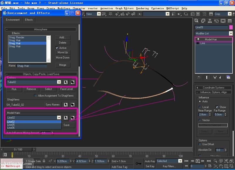Toggle Show End Result icon
This screenshot has height=170, width=235.
point(207,77)
